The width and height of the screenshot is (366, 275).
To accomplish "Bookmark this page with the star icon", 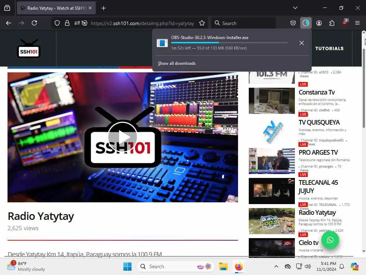I will pyautogui.click(x=202, y=23).
